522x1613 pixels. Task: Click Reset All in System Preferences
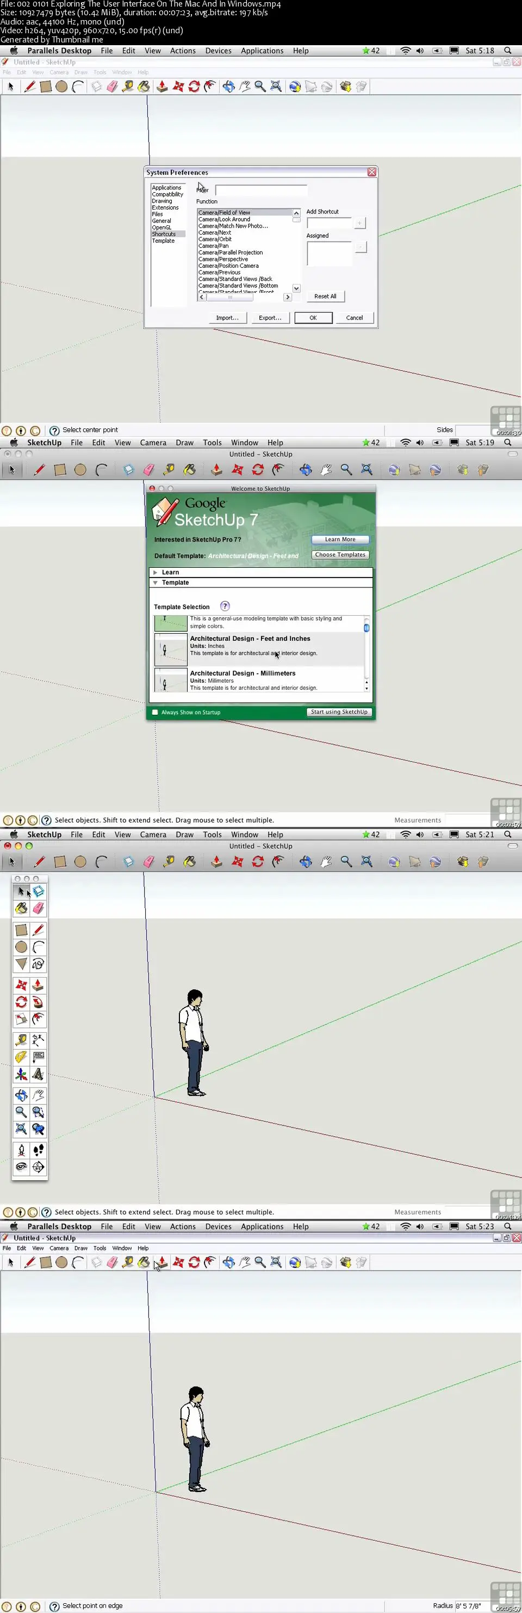(x=325, y=296)
